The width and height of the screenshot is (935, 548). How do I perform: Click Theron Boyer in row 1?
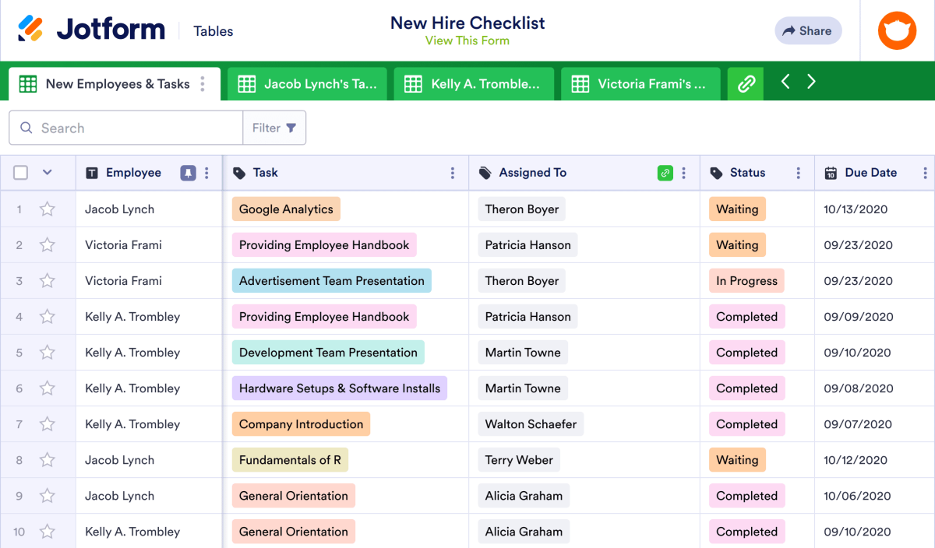[x=522, y=209]
